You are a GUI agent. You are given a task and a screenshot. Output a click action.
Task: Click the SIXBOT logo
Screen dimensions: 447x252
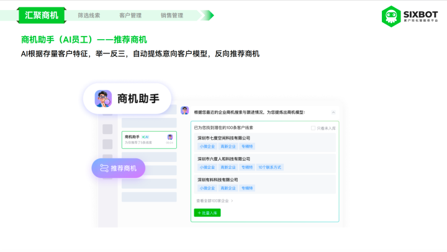(410, 17)
